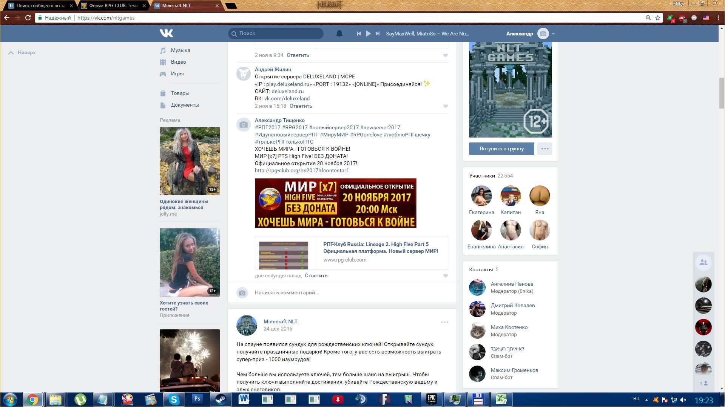Open contact Максим Громенков
The image size is (725, 407).
pyautogui.click(x=514, y=370)
